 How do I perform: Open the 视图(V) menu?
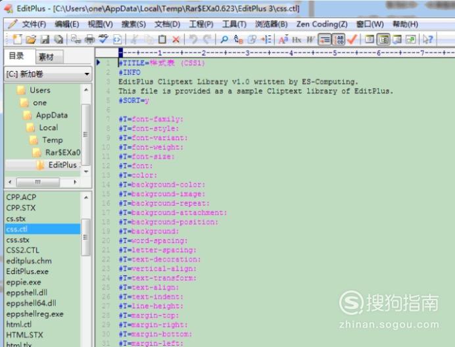click(100, 24)
